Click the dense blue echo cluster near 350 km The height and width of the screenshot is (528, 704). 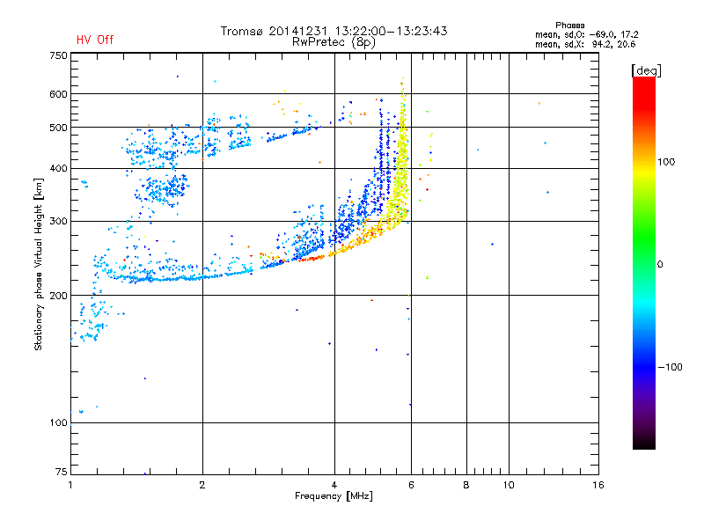164,188
